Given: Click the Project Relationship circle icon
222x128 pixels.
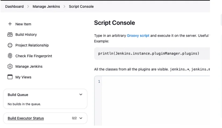Looking at the screenshot, I should (10, 45).
